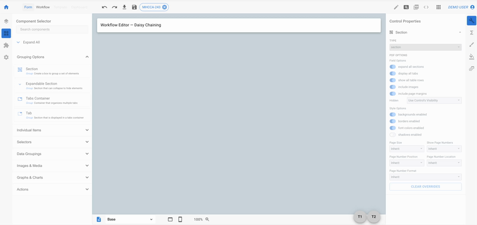
Task: Select the Expandable Section component
Action: pos(52,85)
